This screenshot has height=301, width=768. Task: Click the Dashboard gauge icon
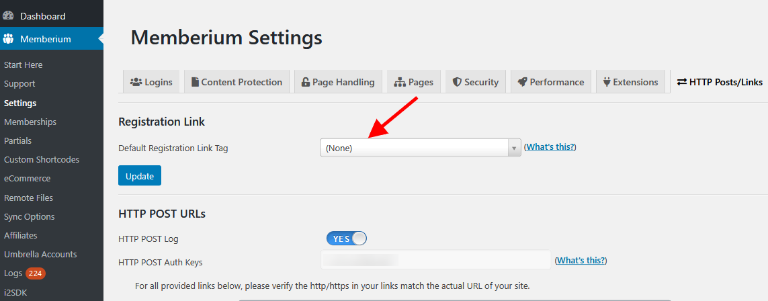(8, 15)
